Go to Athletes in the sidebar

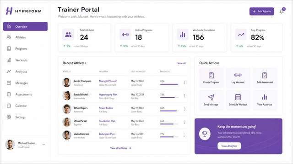(x=21, y=37)
